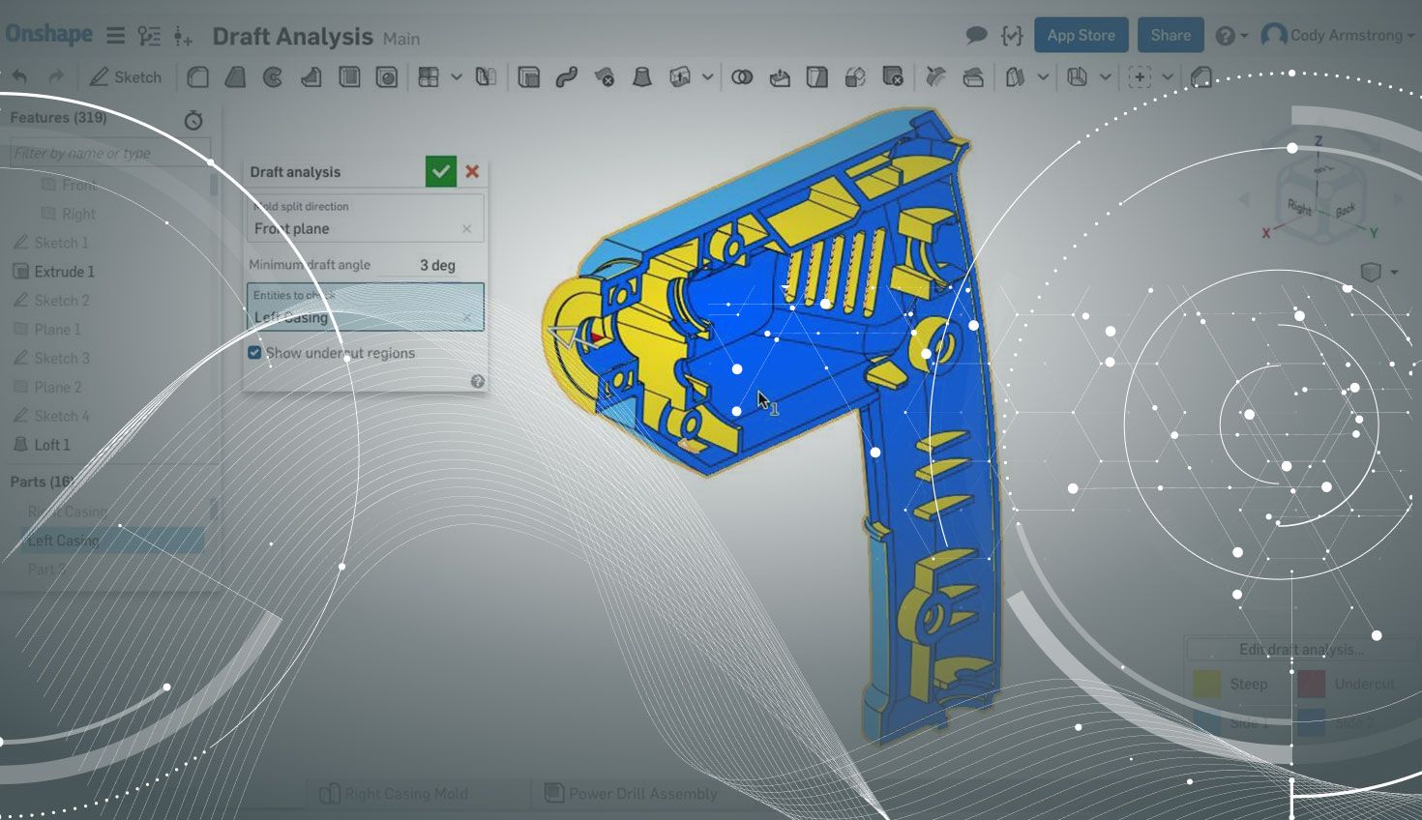Choose the Boolean tool icon
1422x820 pixels.
pos(742,77)
